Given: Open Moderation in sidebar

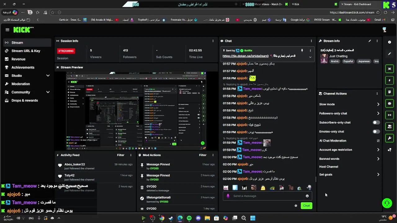Looking at the screenshot, I should pos(27,84).
